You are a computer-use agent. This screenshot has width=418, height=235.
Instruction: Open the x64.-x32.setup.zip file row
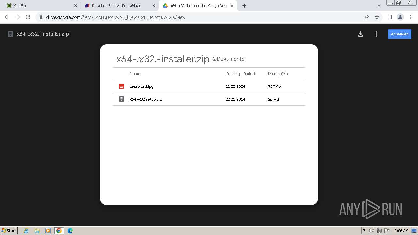[209, 99]
